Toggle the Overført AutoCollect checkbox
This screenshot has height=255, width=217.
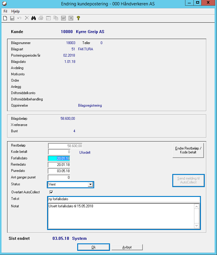51,192
